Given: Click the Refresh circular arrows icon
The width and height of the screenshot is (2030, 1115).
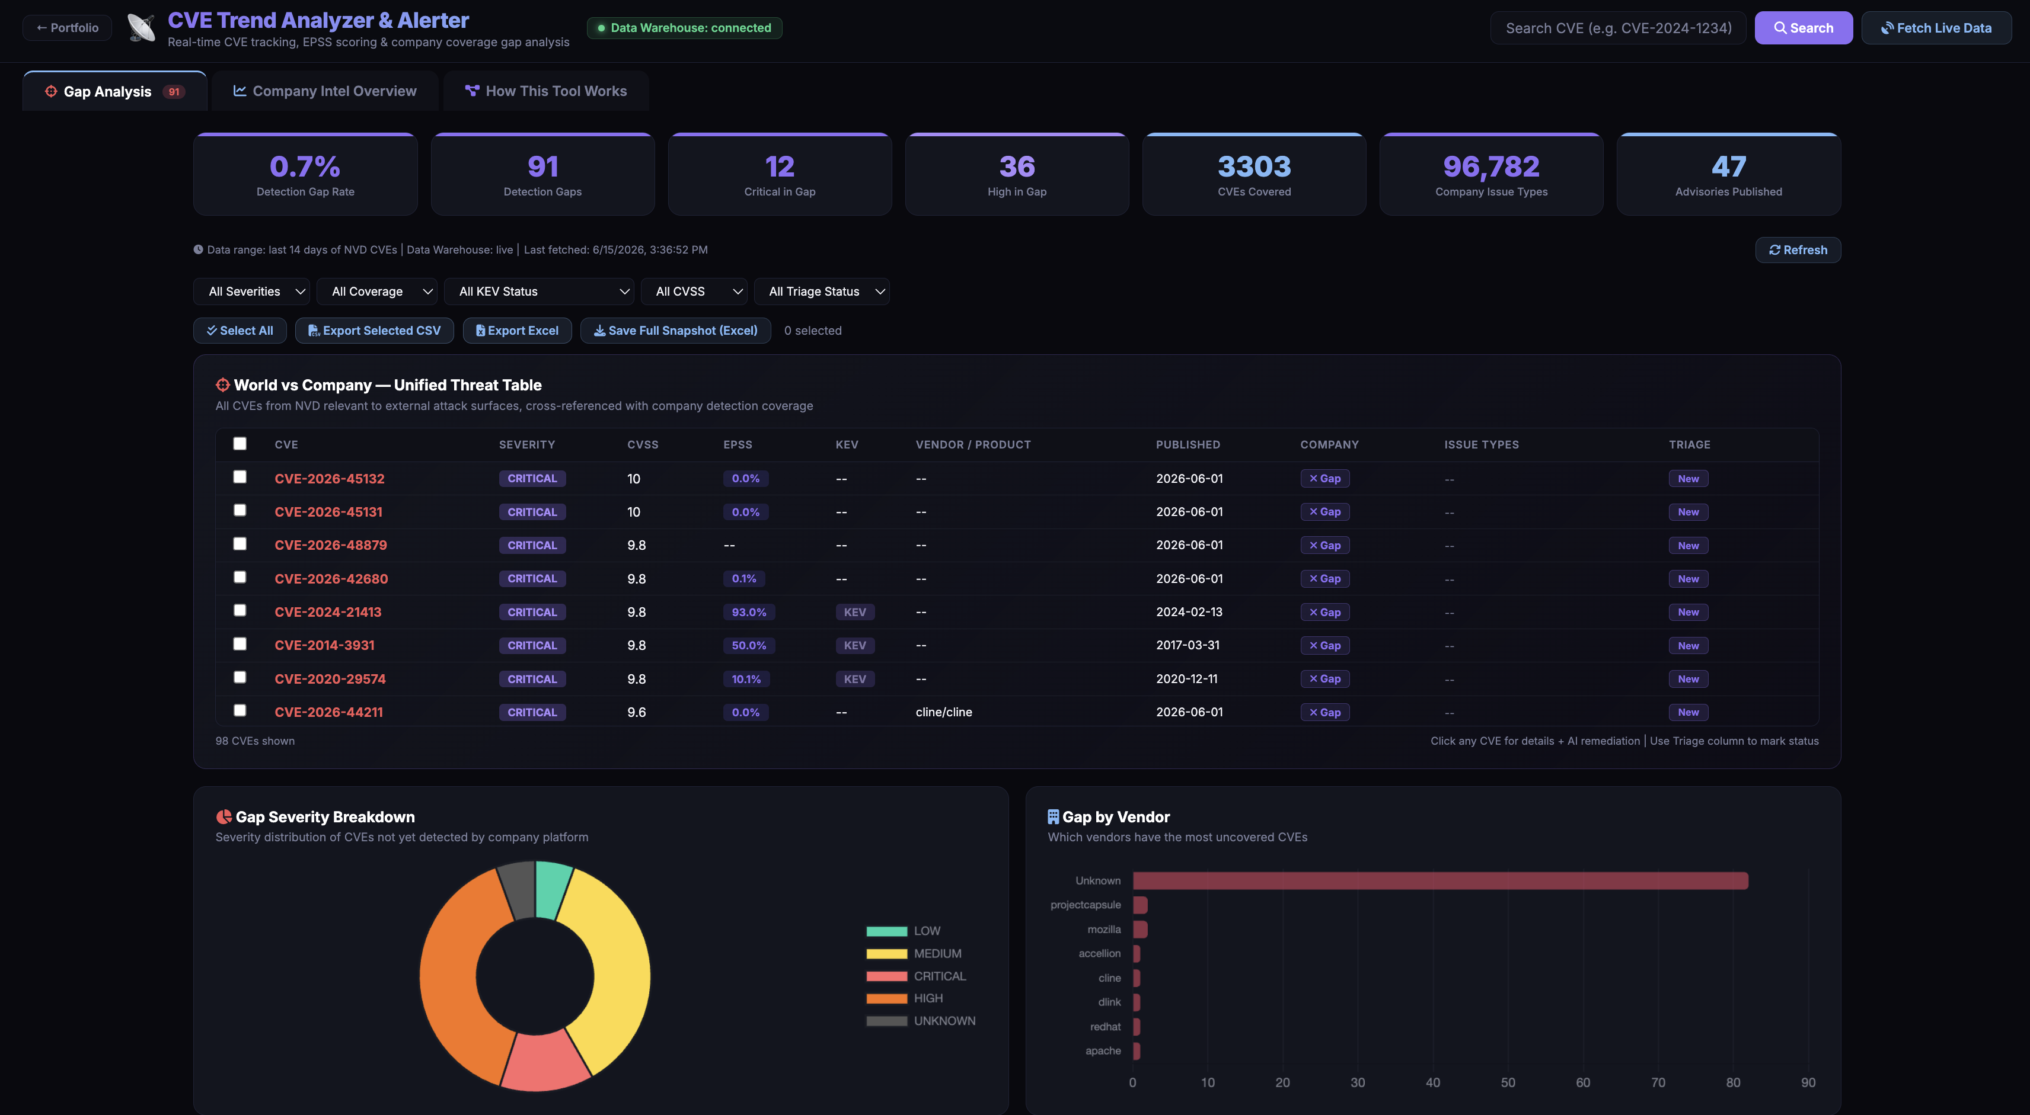Looking at the screenshot, I should [x=1774, y=249].
